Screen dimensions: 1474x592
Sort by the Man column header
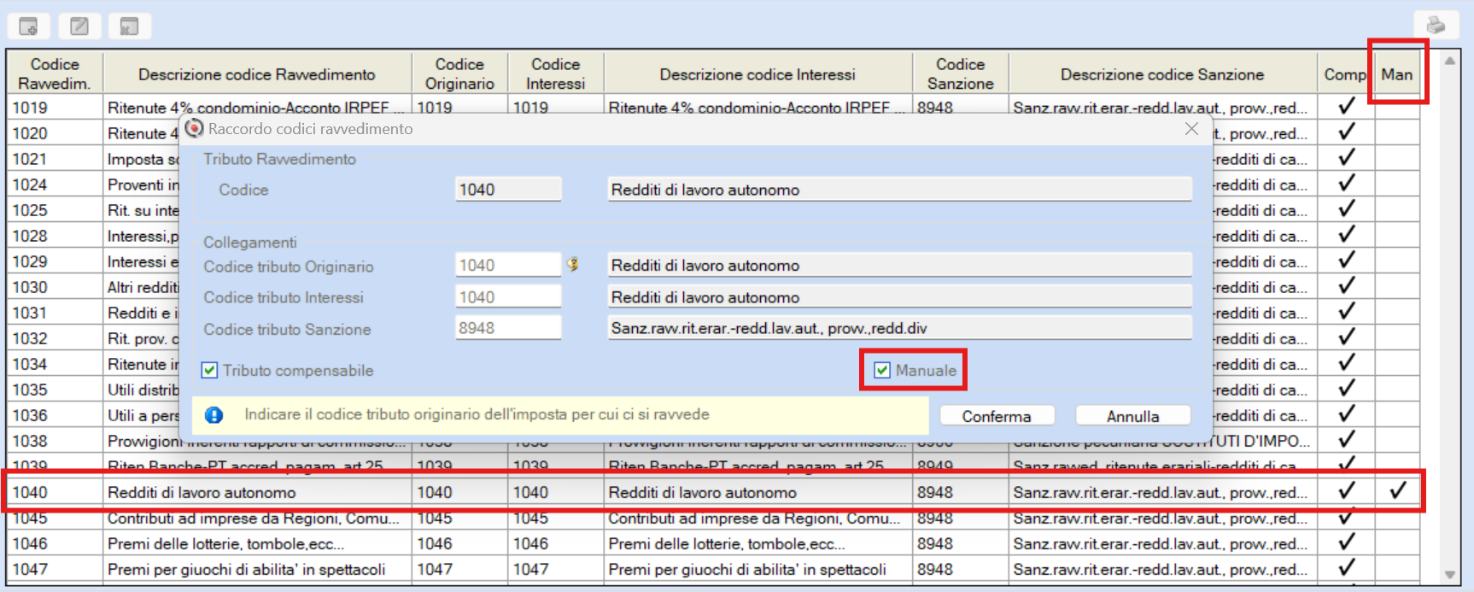[x=1396, y=74]
